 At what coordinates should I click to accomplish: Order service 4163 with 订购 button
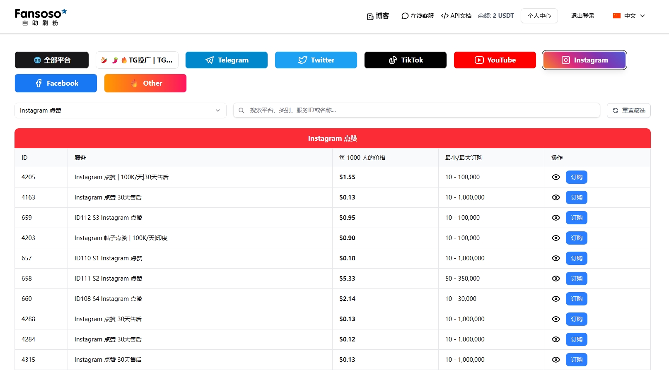point(577,197)
